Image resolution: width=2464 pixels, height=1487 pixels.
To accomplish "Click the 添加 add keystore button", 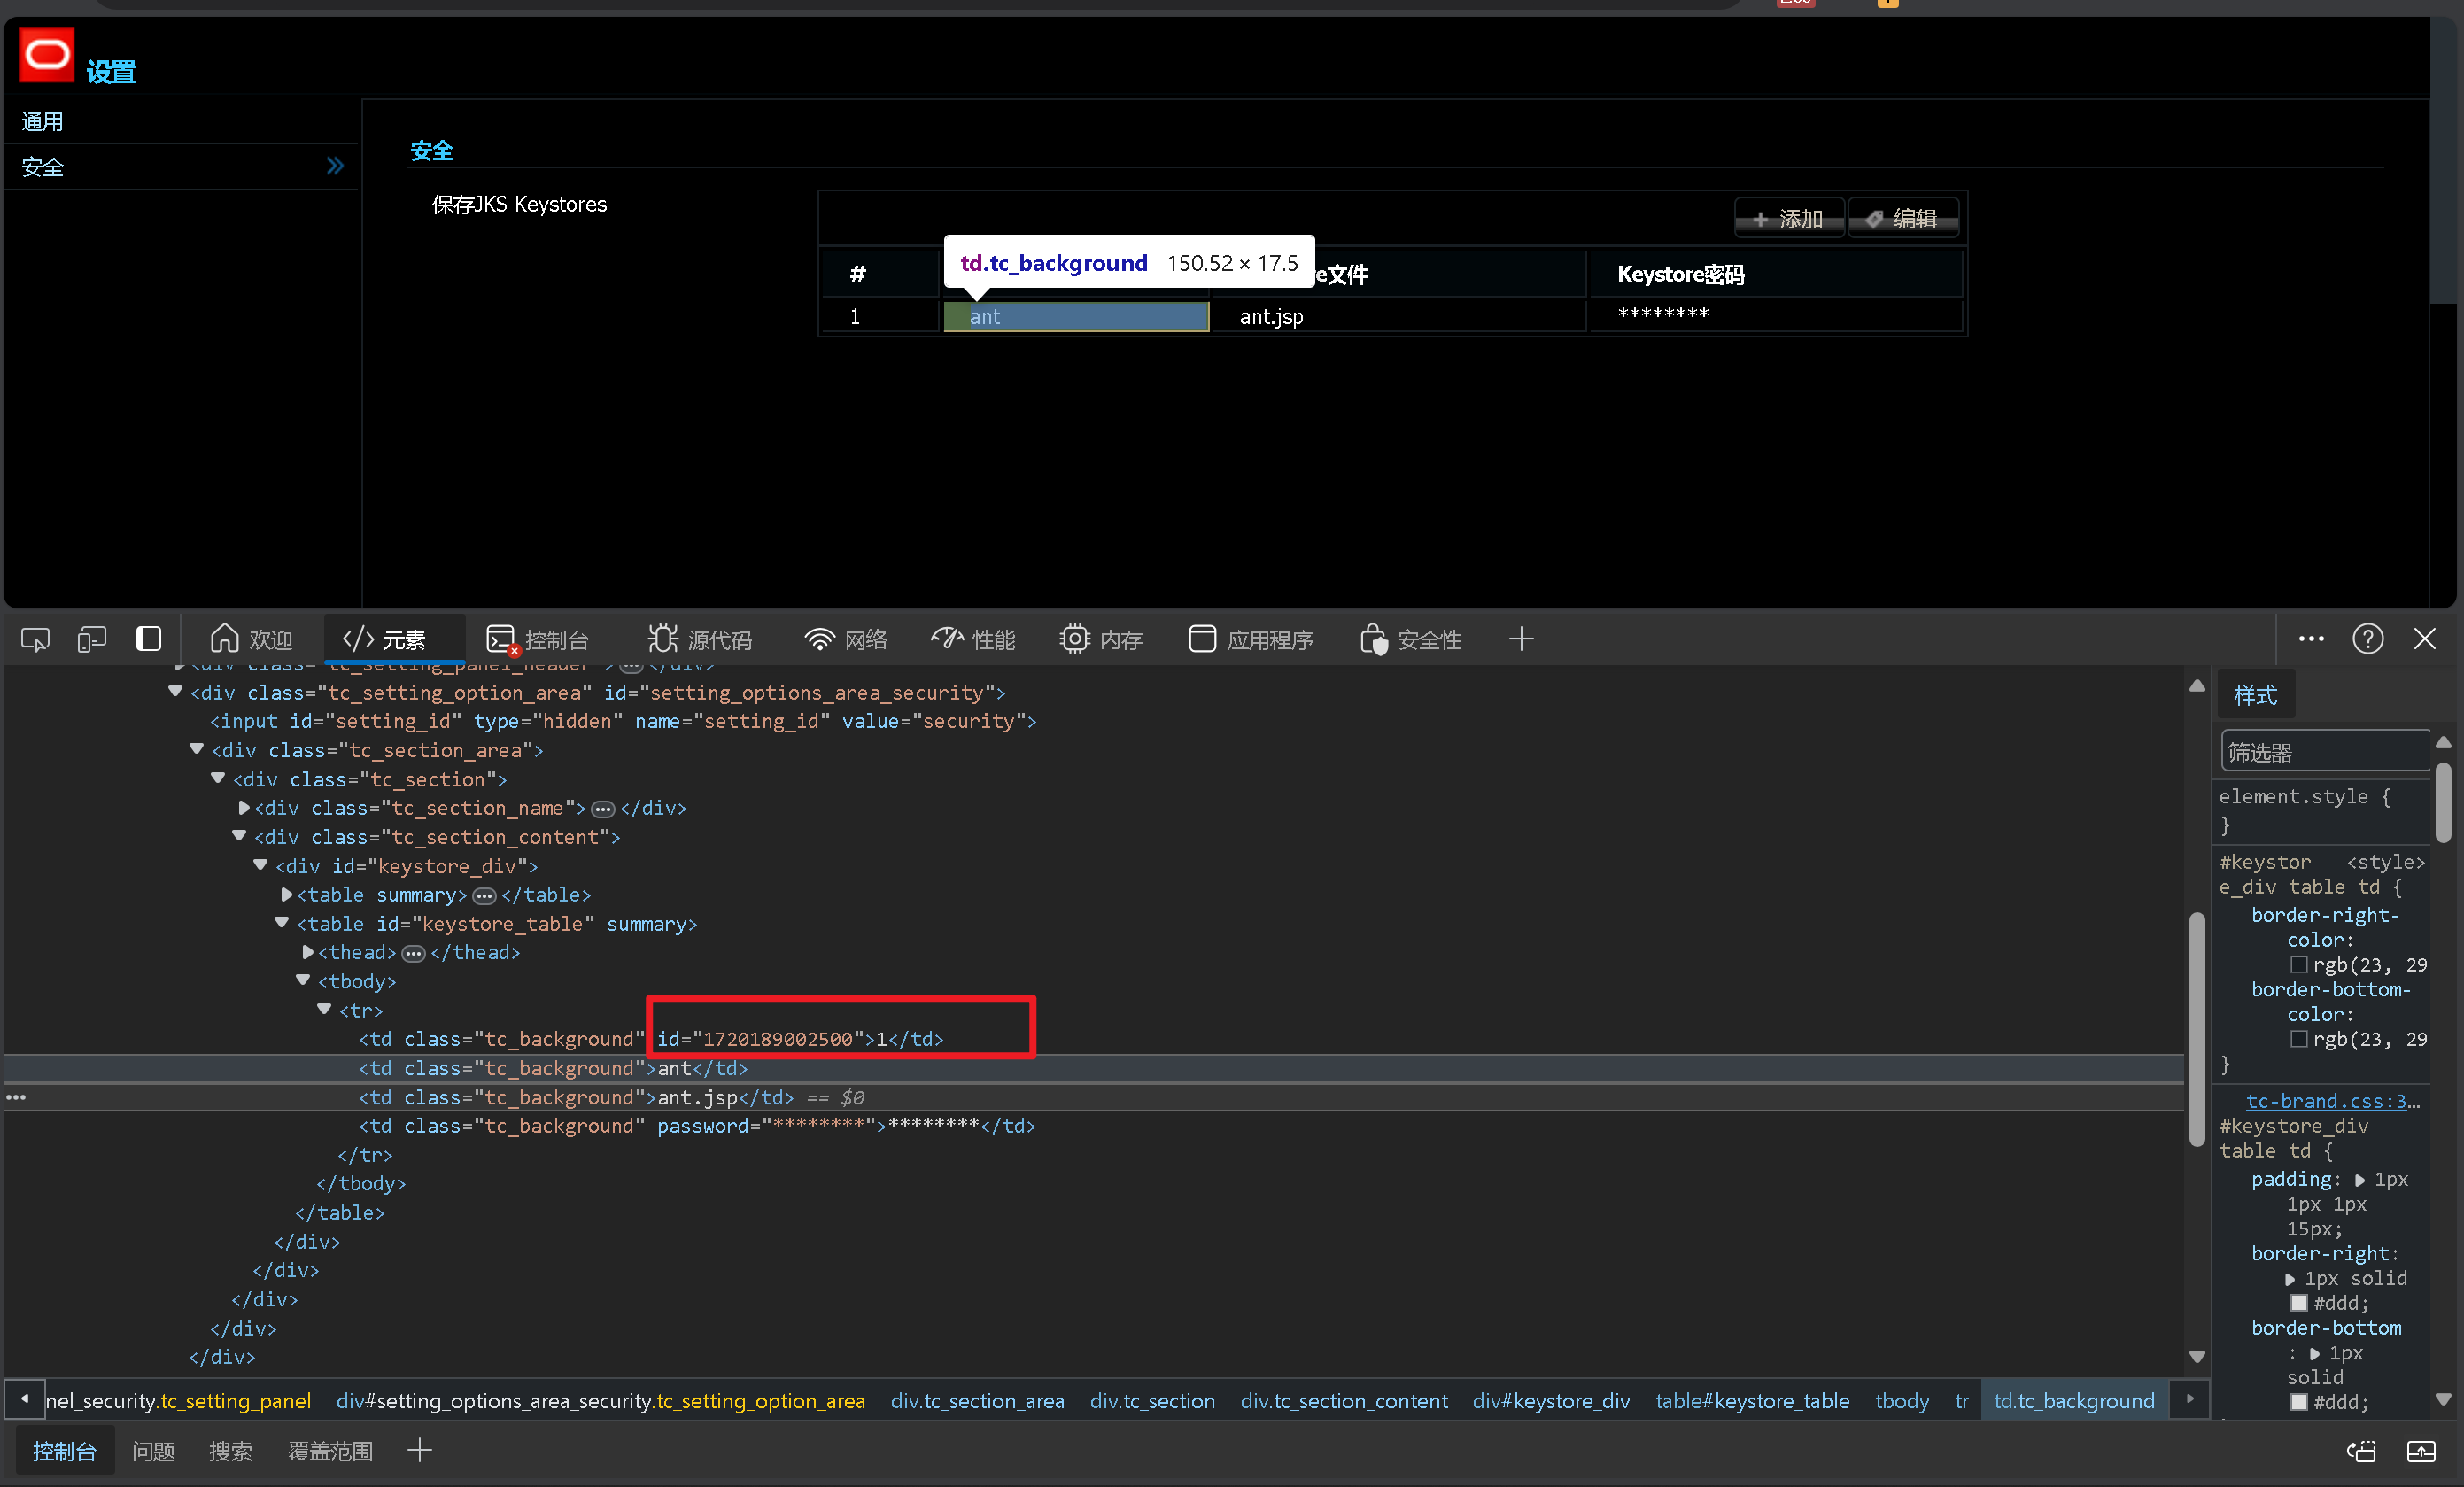I will pos(1789,219).
